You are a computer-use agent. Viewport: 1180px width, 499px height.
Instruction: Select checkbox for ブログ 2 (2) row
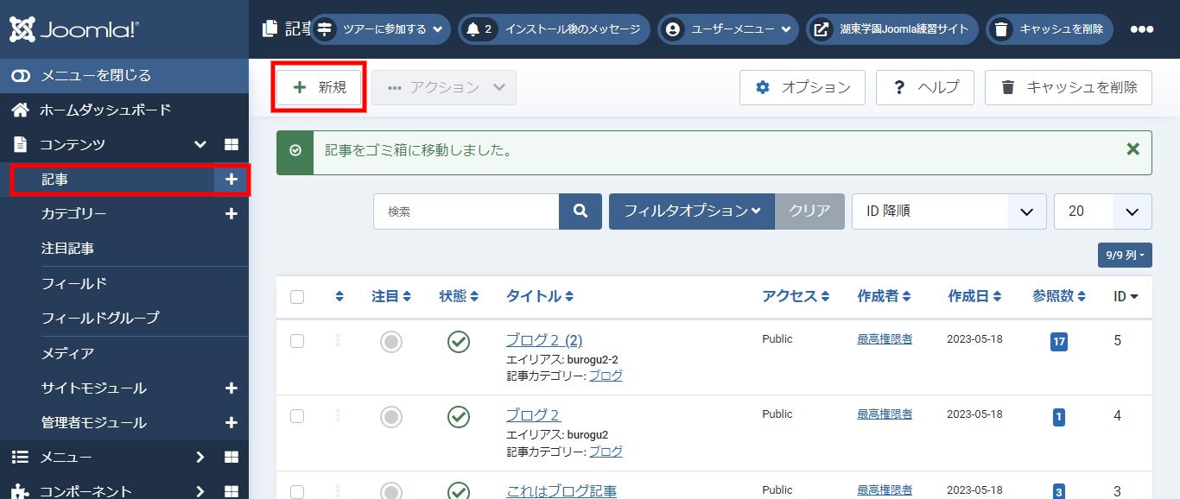tap(297, 341)
